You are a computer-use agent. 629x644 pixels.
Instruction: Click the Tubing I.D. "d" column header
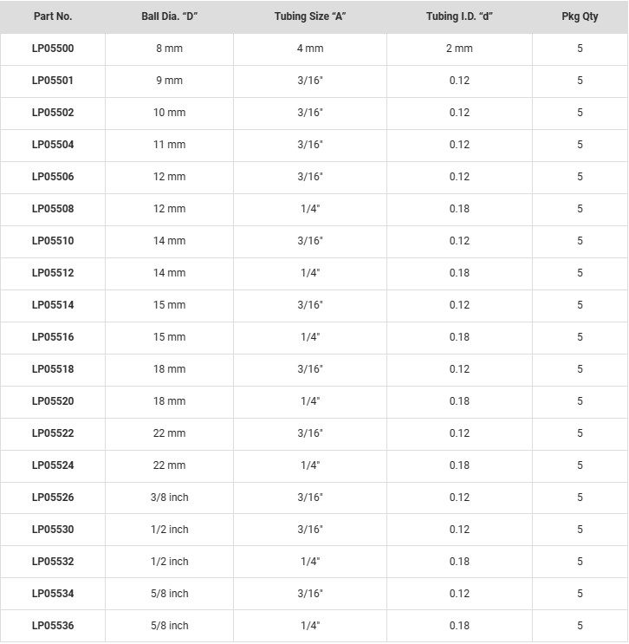click(459, 16)
